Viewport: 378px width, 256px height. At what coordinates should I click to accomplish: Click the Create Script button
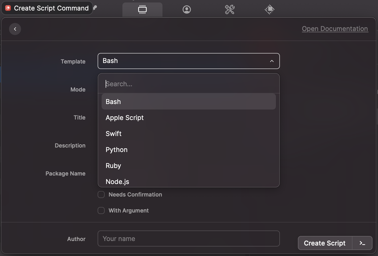point(325,243)
